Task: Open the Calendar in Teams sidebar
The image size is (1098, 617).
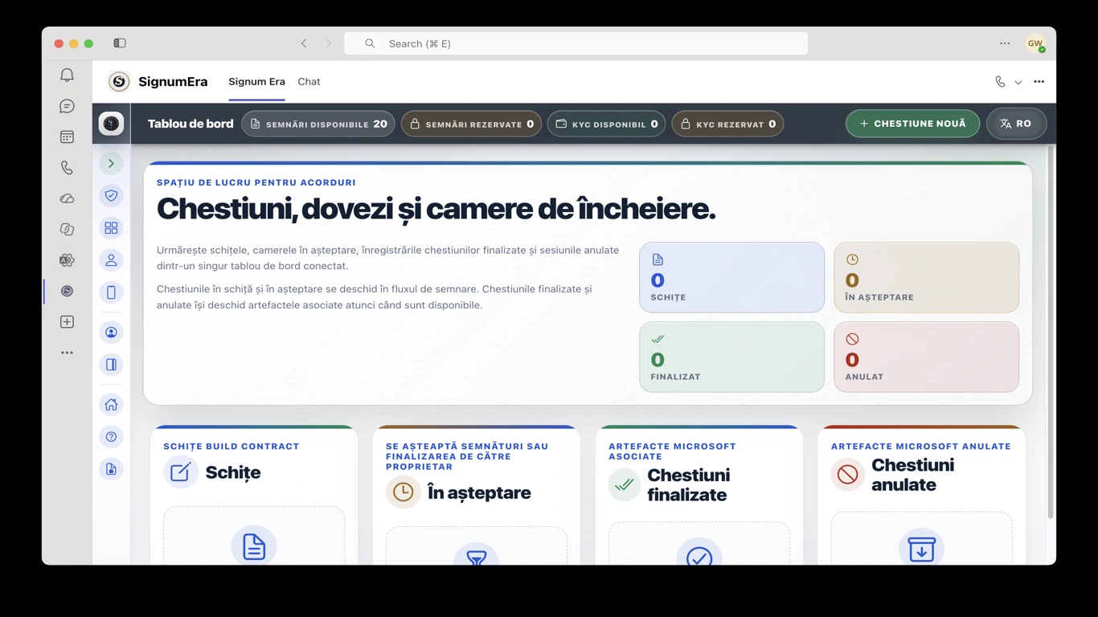Action: point(67,137)
